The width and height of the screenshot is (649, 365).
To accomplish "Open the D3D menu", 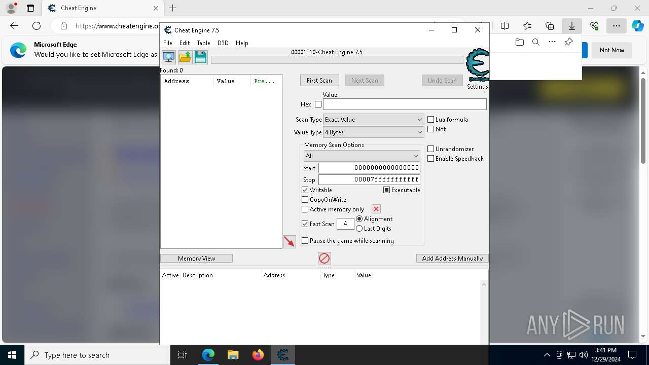I will click(223, 43).
